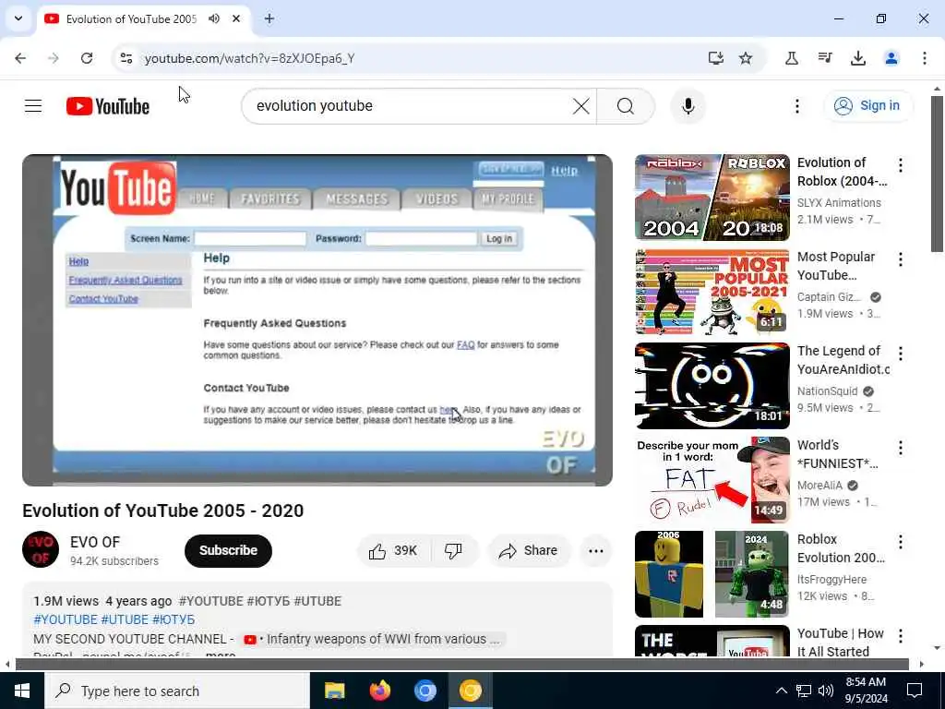Open the Chrome three-dot menu

pos(924,58)
